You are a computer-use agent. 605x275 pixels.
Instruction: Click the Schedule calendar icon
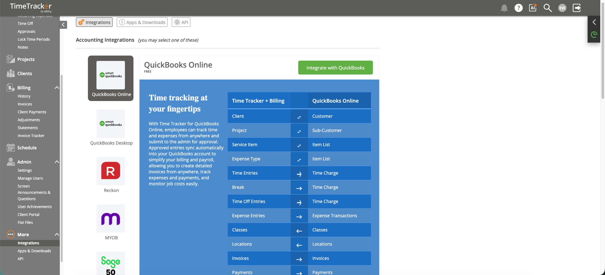tap(11, 147)
